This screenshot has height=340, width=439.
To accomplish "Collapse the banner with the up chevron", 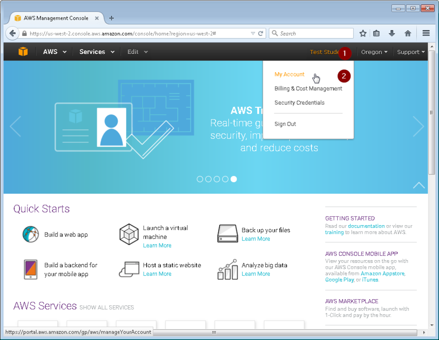I will click(419, 185).
